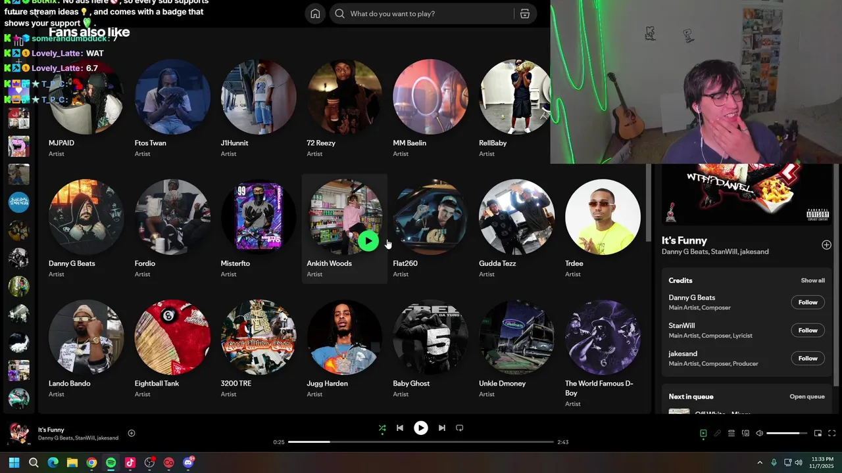Open the taskbar network status icon

pyautogui.click(x=788, y=462)
